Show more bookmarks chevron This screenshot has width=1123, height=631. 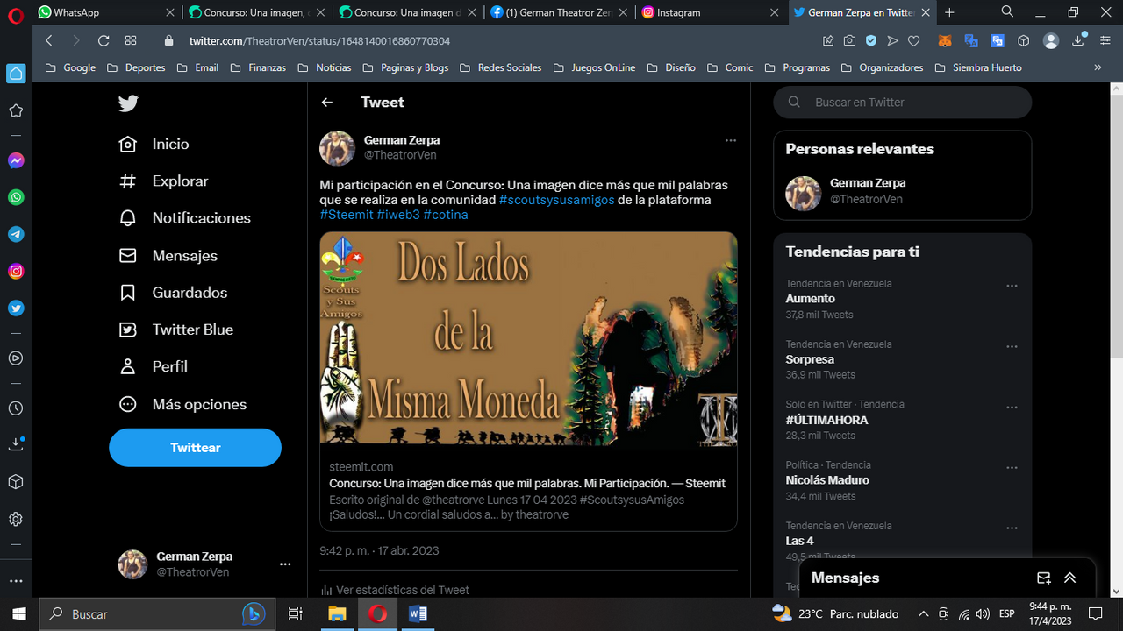point(1098,67)
